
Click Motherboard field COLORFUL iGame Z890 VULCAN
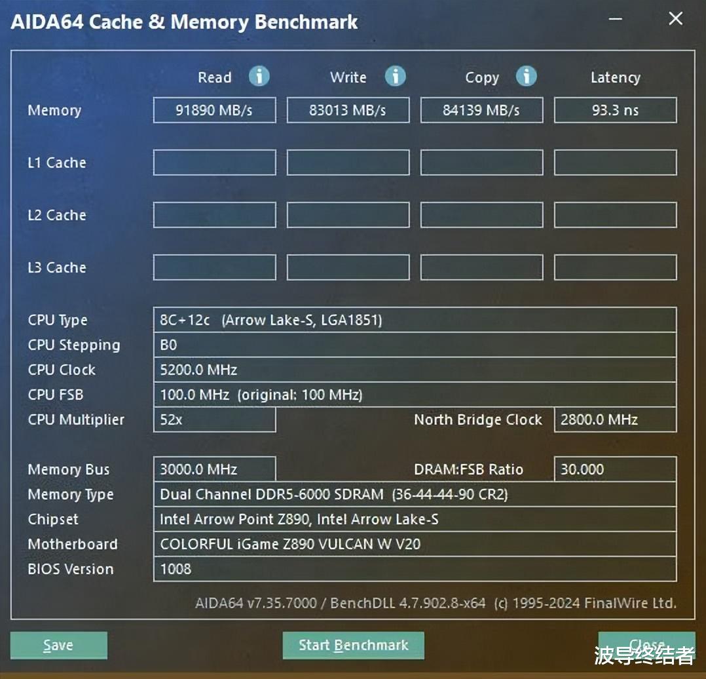coord(415,544)
